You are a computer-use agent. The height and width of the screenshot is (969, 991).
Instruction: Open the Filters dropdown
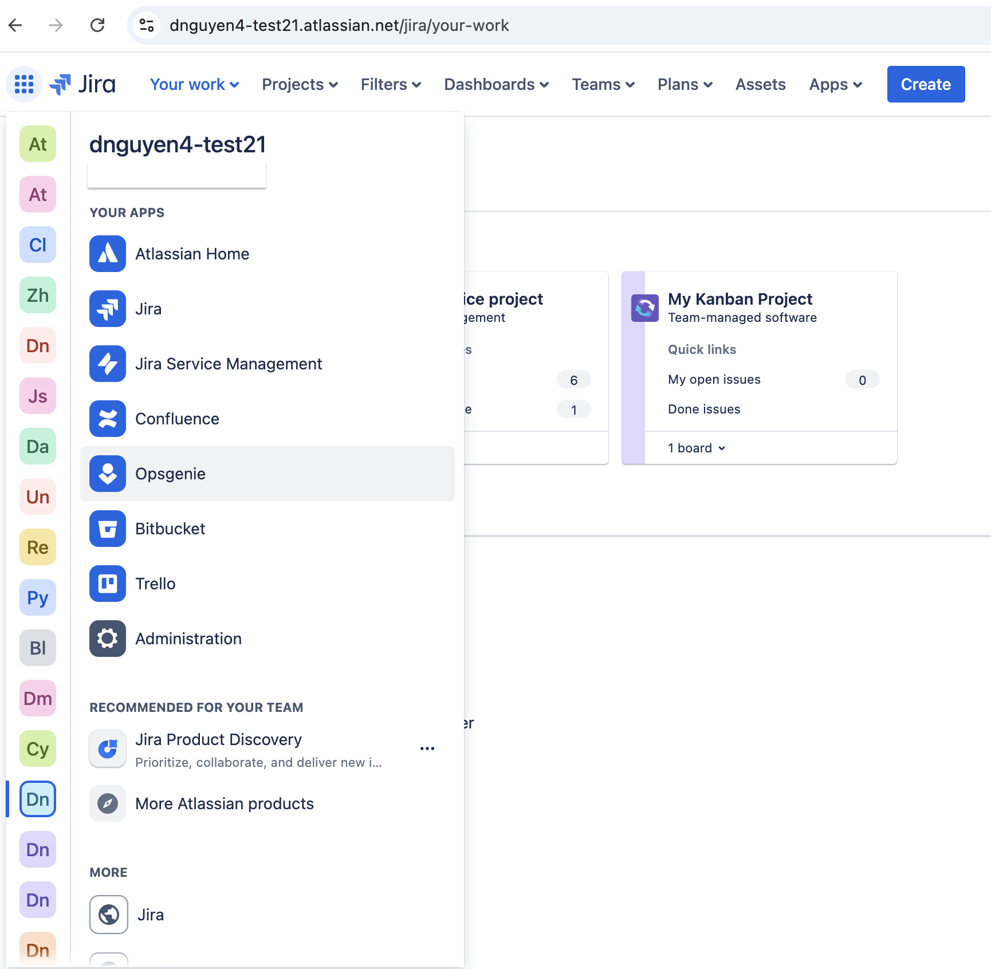click(391, 84)
